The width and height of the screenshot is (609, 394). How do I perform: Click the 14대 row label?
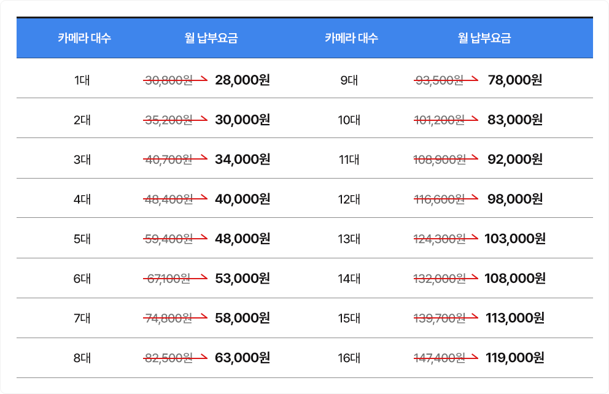click(349, 279)
